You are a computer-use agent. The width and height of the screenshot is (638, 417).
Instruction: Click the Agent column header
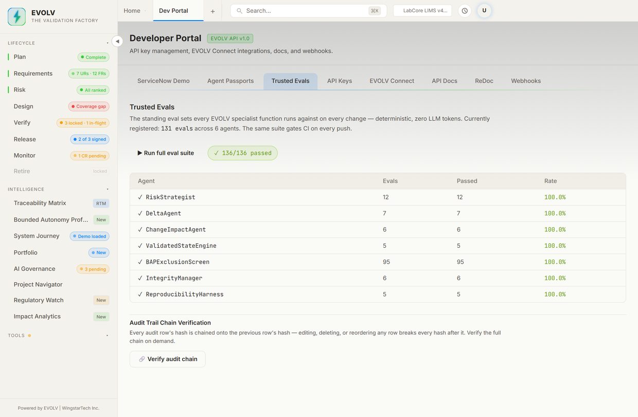(x=146, y=181)
